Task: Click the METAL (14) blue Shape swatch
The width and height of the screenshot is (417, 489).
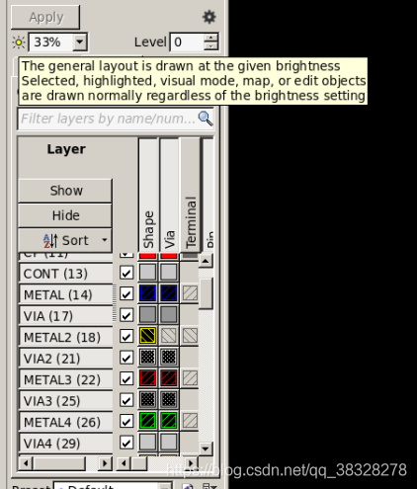Action: [x=147, y=293]
